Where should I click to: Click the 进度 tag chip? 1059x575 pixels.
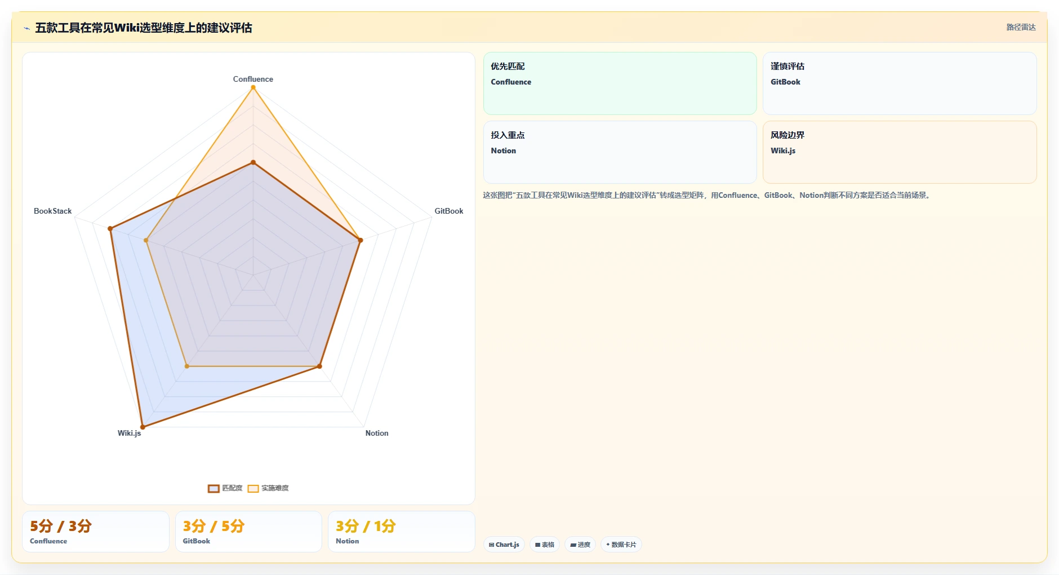pyautogui.click(x=580, y=545)
